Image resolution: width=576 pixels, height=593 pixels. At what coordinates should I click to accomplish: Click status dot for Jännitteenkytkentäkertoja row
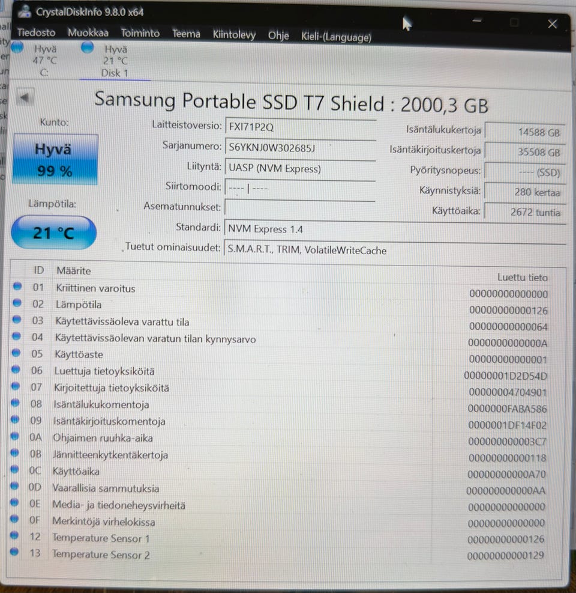tap(15, 452)
